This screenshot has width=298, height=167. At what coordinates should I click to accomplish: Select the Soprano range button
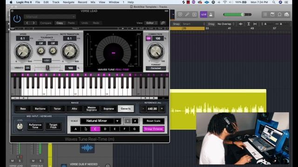click(x=108, y=109)
